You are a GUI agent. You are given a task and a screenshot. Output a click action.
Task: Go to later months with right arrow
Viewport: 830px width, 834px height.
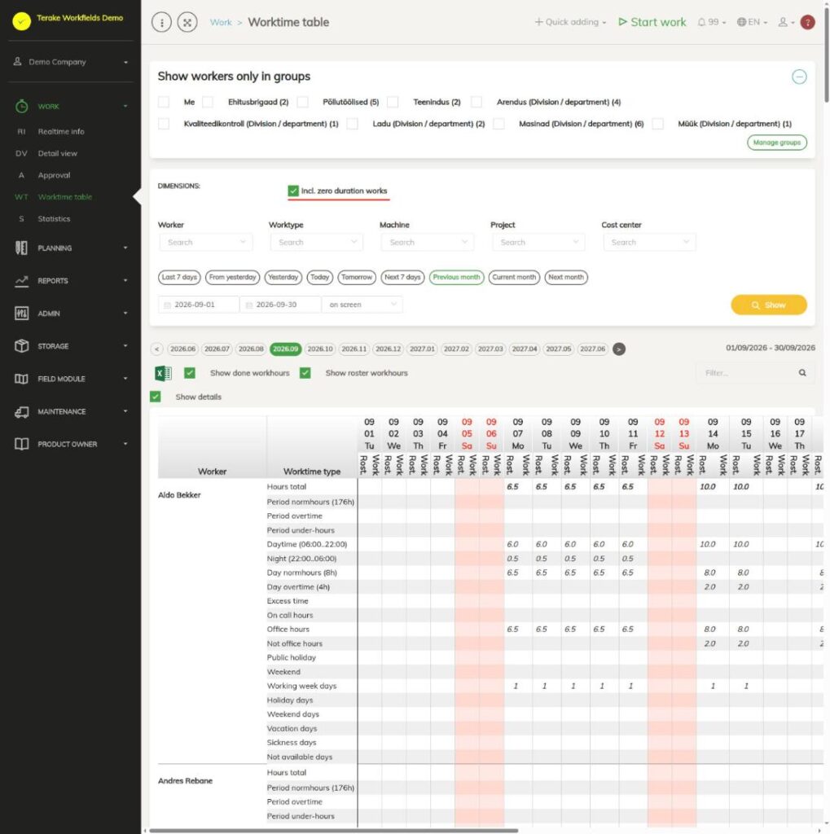(619, 349)
